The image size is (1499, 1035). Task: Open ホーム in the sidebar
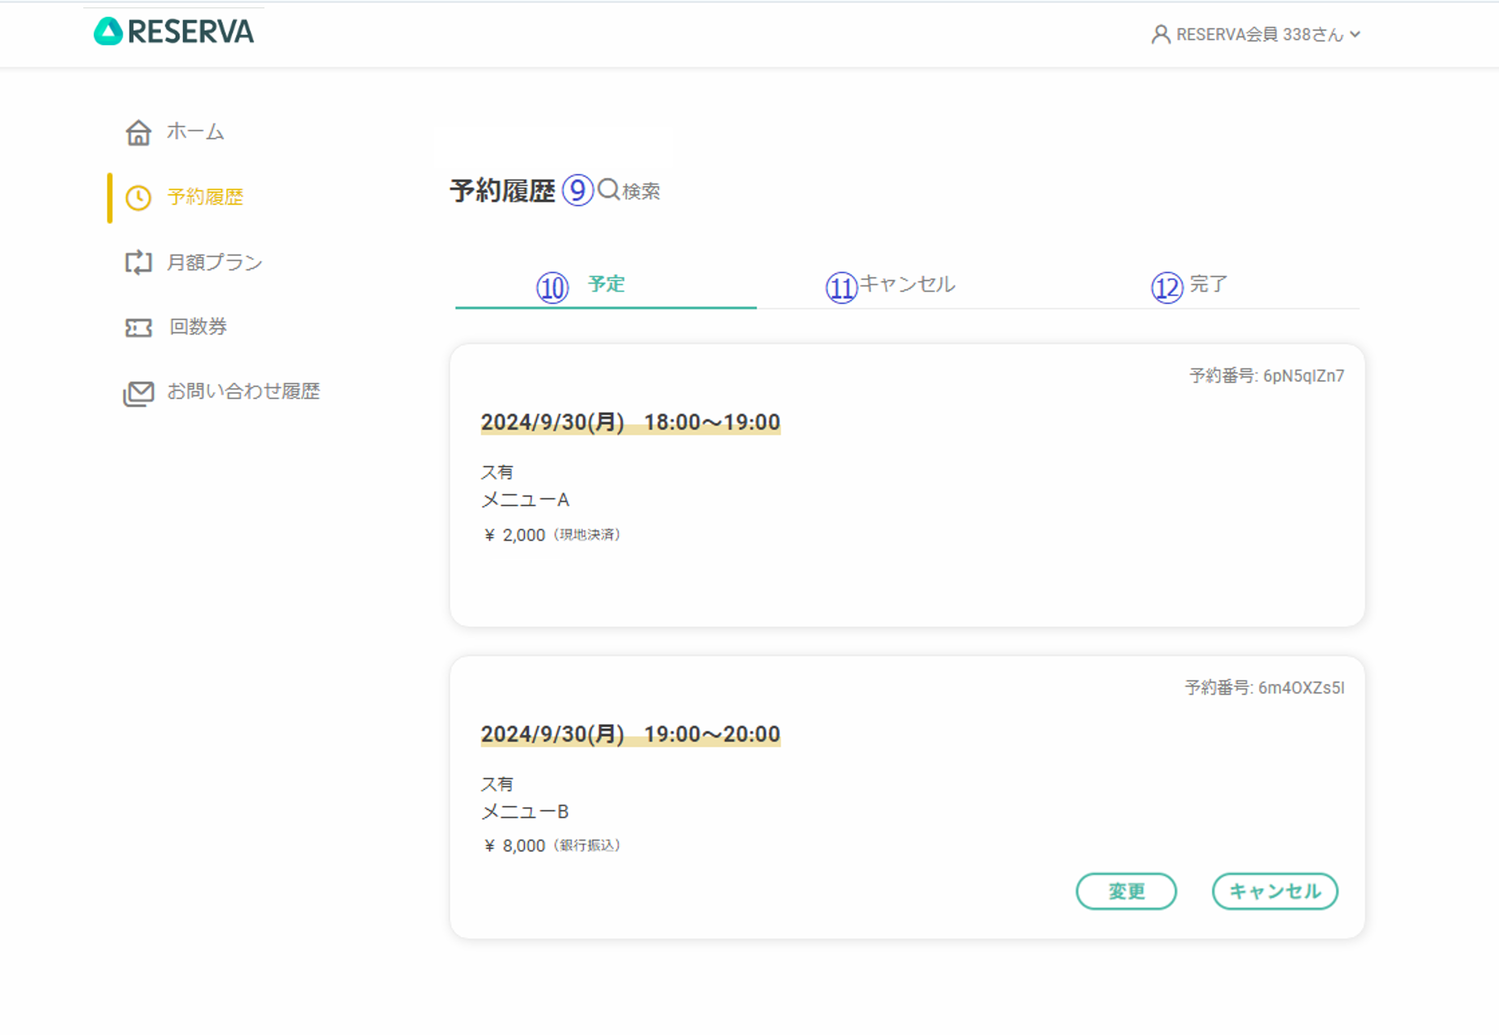point(195,132)
